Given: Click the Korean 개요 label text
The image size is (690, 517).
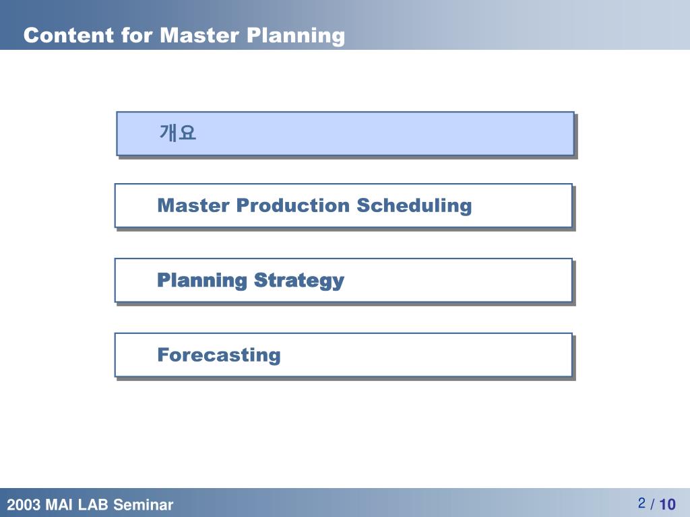Looking at the screenshot, I should tap(178, 133).
